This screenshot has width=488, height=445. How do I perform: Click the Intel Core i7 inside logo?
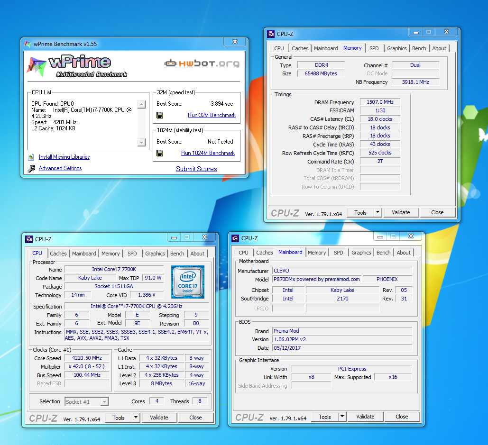(x=188, y=282)
